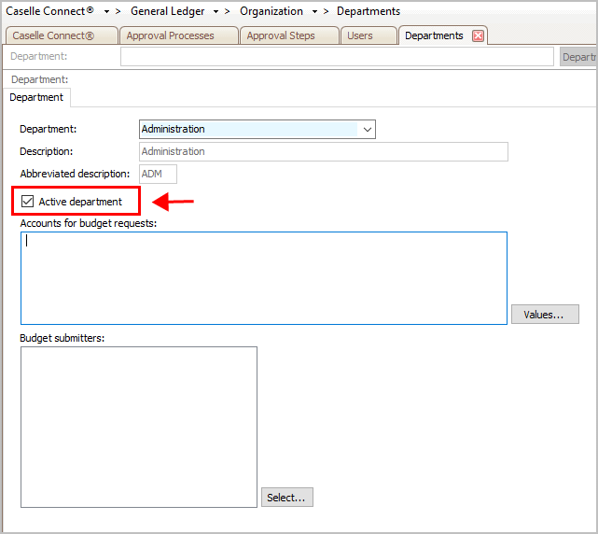Open dropdown arrow after Organization breadcrumb
This screenshot has height=534, width=598.
pos(314,11)
